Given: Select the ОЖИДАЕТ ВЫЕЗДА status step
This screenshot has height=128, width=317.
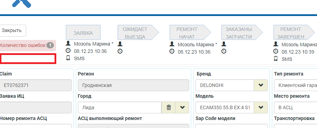Looking at the screenshot, I should 138,32.
